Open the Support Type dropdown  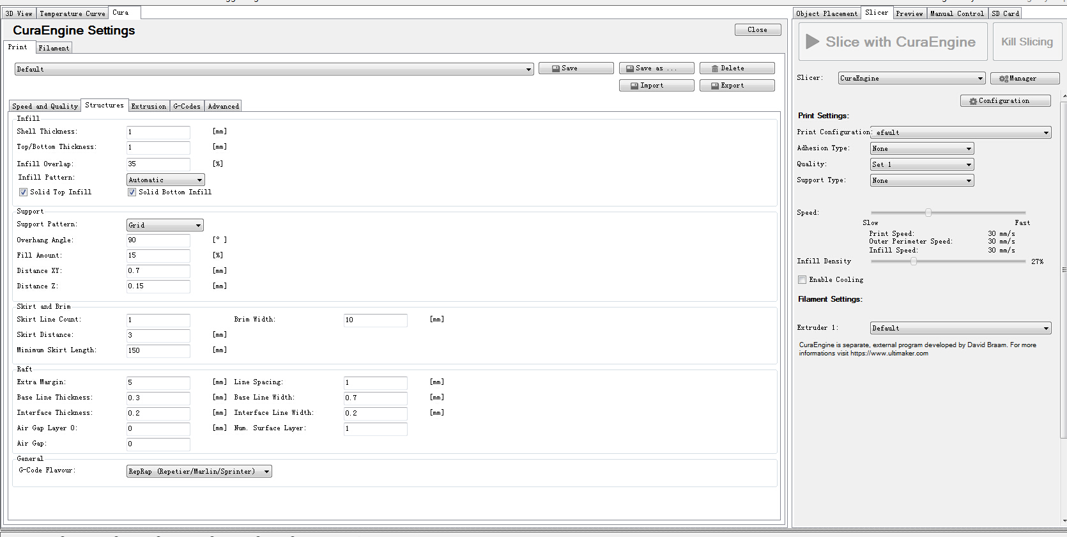(x=922, y=181)
